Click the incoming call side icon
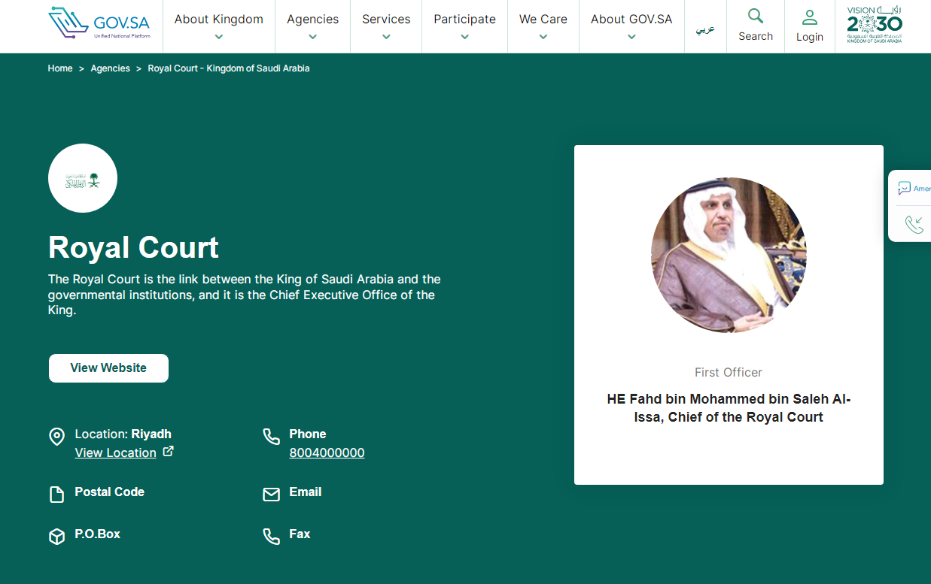The width and height of the screenshot is (931, 584). (x=914, y=224)
